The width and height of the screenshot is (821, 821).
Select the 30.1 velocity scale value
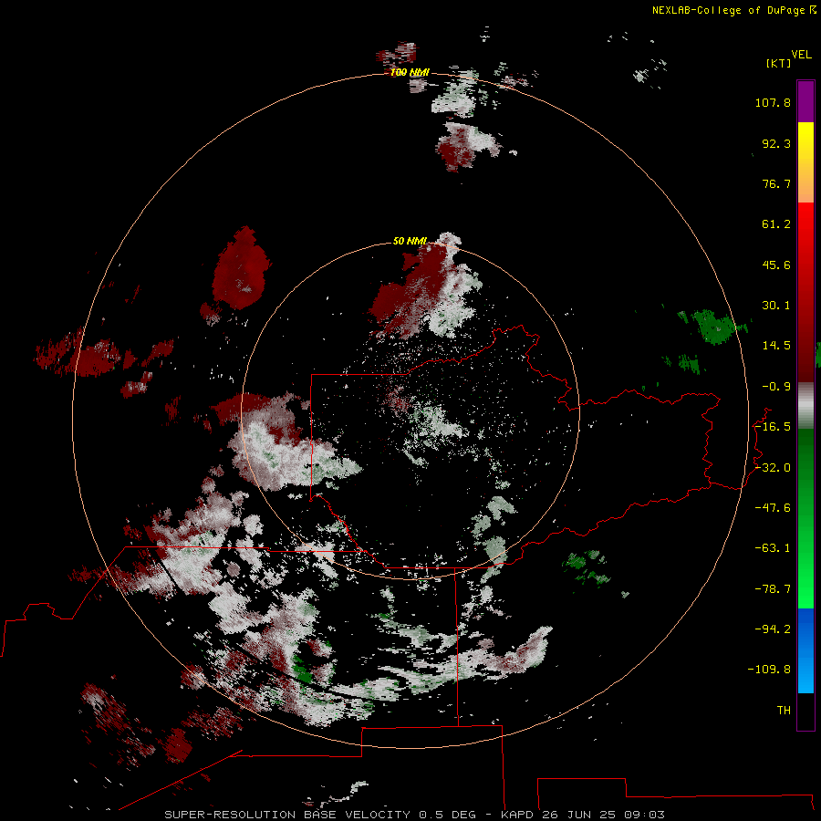776,306
